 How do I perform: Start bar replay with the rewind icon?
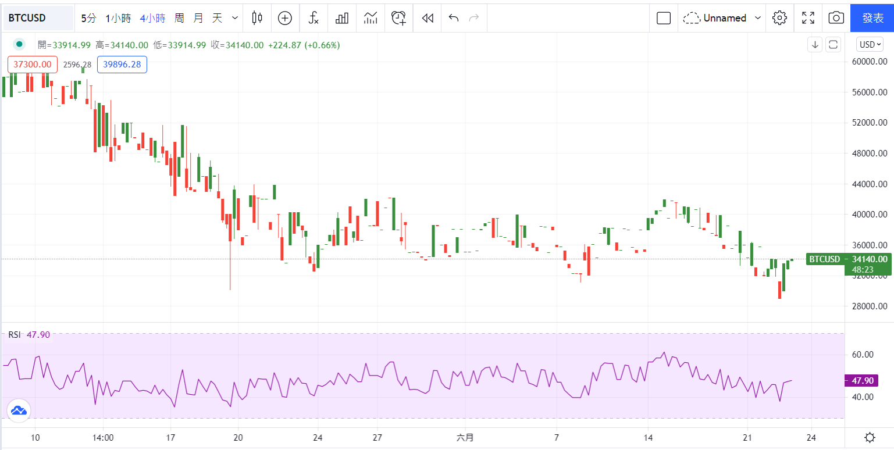tap(428, 18)
